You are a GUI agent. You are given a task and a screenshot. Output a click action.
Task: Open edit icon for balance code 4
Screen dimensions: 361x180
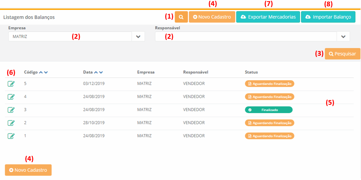pos(11,97)
